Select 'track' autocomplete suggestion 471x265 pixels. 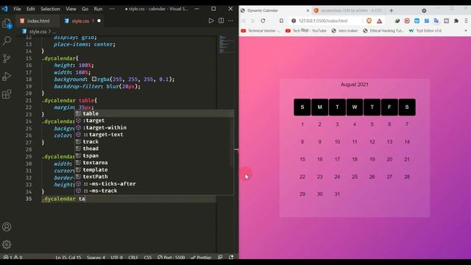coord(154,141)
